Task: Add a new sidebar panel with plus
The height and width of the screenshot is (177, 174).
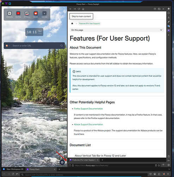Action: (169, 35)
